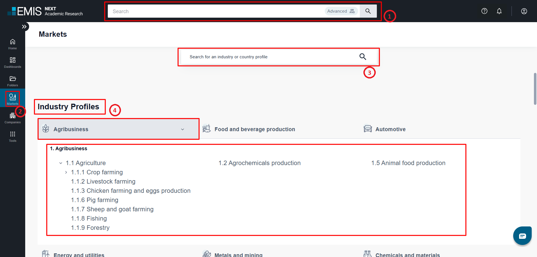Open 1.2 Agrochemicals production

[260, 163]
